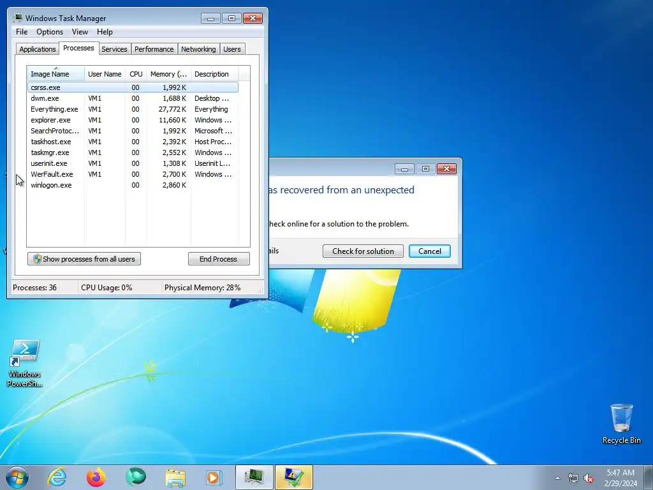Click the 11,660 K memory value
Screen dimensions: 653x490
coord(172,120)
